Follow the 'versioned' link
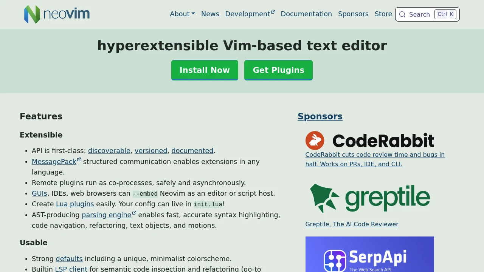Viewport: 484px width, 272px height. (x=151, y=151)
